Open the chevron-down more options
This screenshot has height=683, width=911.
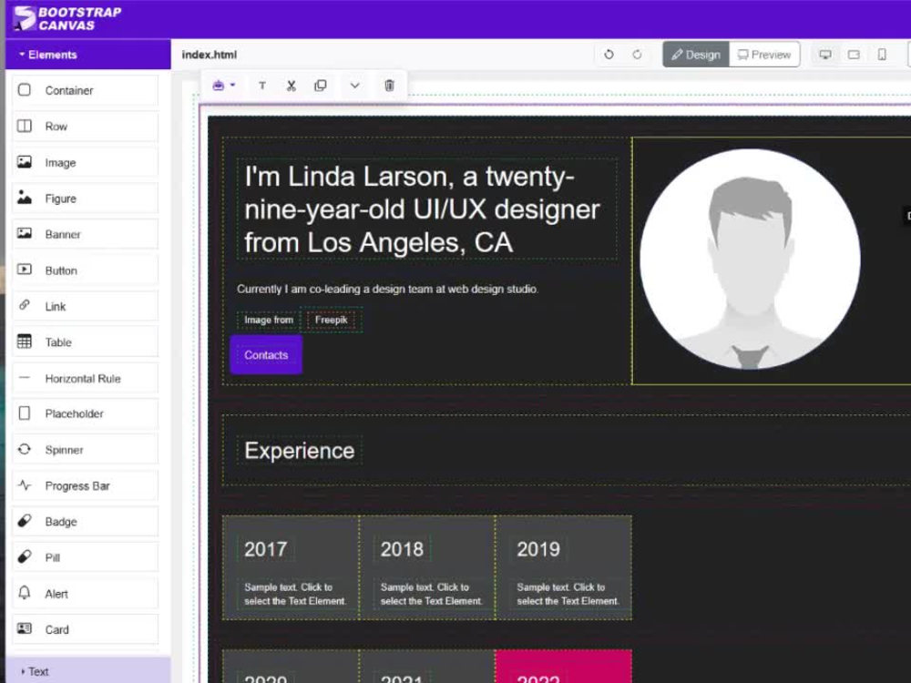point(355,86)
